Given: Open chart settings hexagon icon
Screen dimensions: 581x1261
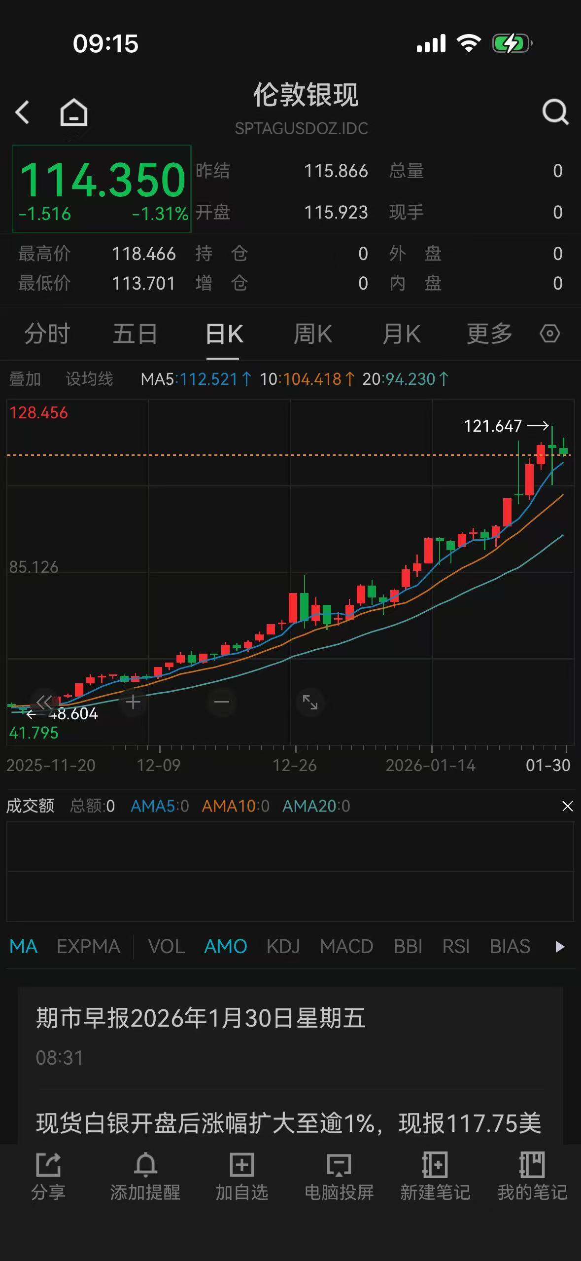Looking at the screenshot, I should point(549,334).
